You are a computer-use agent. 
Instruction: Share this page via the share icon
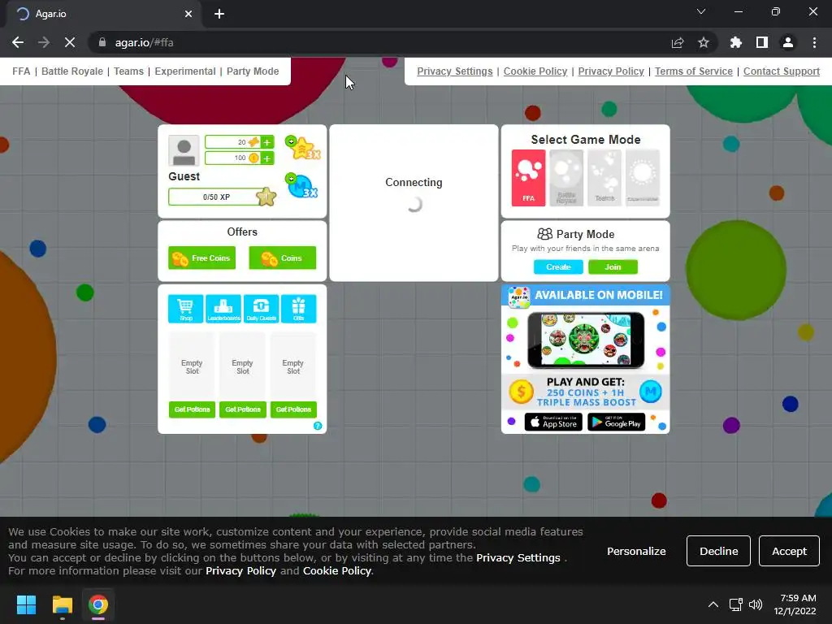[678, 42]
